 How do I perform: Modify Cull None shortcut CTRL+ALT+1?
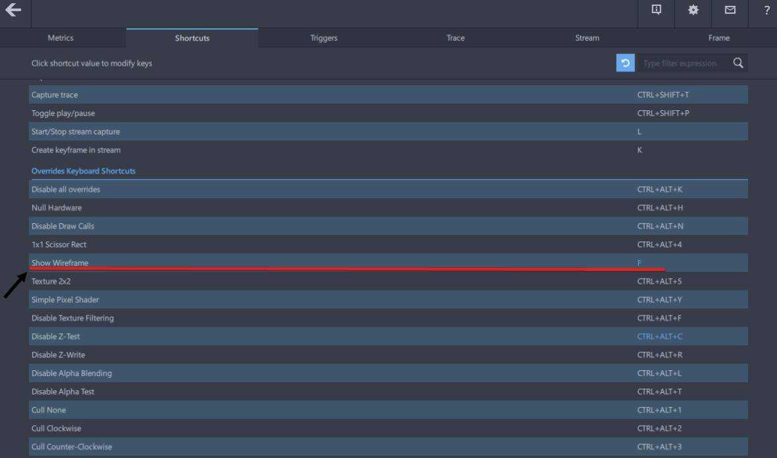click(x=659, y=410)
